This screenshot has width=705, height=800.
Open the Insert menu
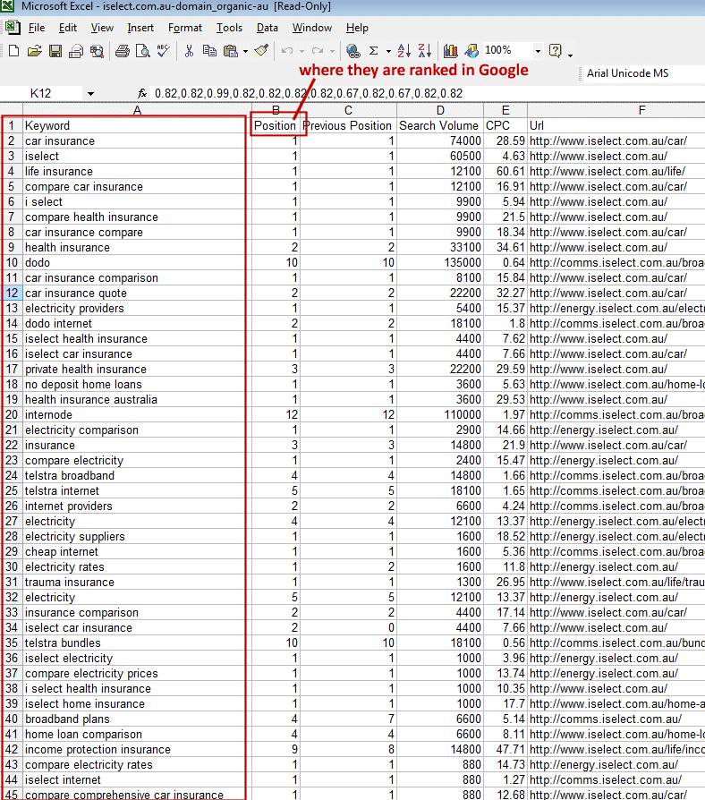pyautogui.click(x=140, y=28)
